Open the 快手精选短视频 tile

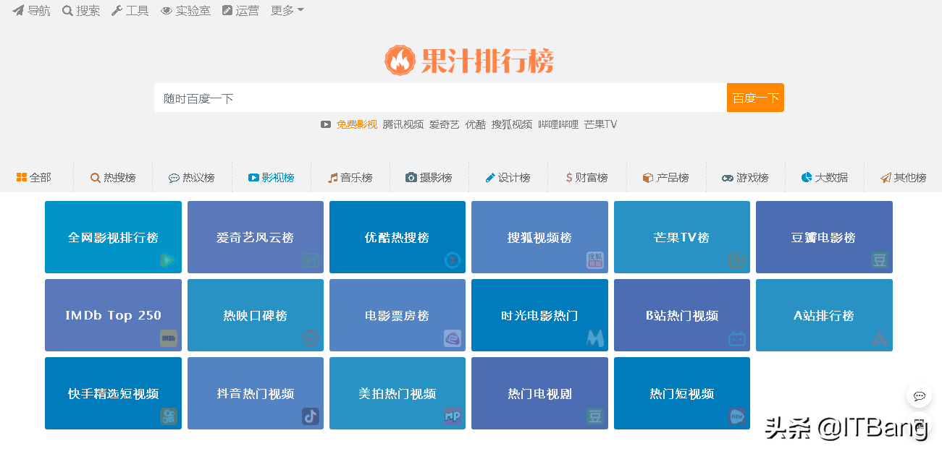tap(113, 393)
